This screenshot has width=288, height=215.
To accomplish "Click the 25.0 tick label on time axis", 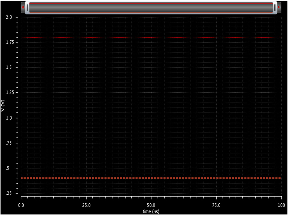I will point(86,205).
